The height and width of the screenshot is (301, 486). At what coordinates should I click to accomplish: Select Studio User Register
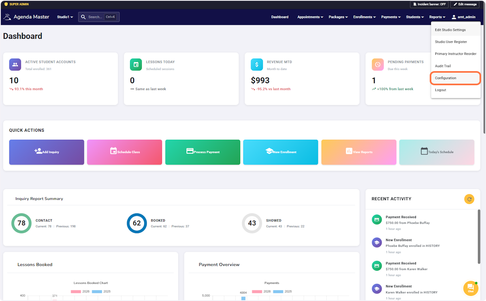coord(456,42)
